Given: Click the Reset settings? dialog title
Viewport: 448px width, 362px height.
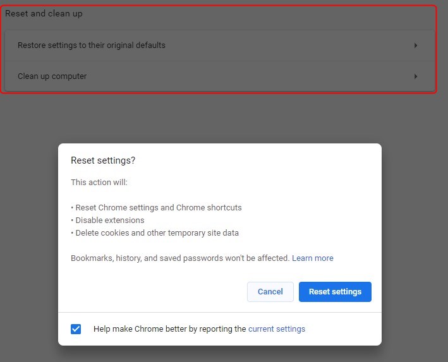Looking at the screenshot, I should tap(103, 160).
